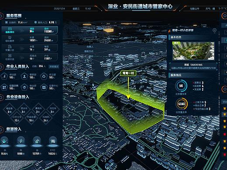Click the four-circle icon in sorting row

point(10,56)
